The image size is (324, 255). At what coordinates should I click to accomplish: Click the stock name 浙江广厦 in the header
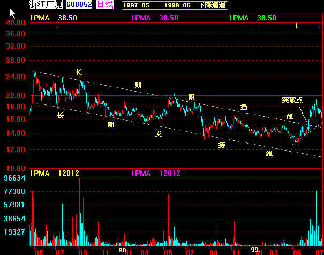(46, 4)
